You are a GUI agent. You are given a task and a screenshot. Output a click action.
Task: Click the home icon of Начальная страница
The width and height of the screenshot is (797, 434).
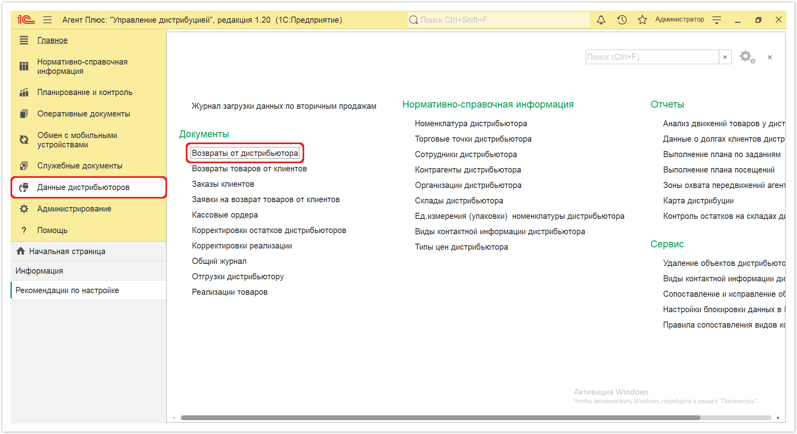click(x=21, y=251)
